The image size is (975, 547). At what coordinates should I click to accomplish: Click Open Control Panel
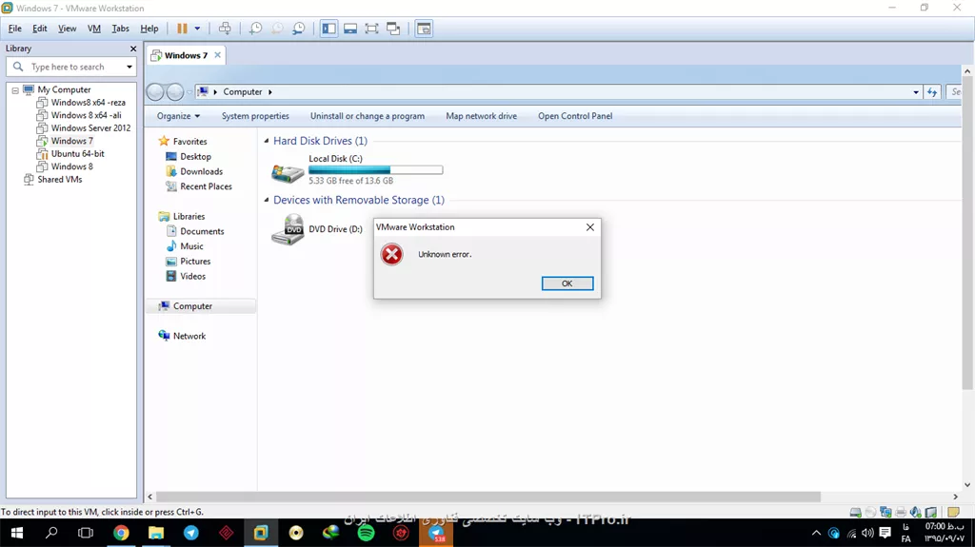tap(575, 116)
